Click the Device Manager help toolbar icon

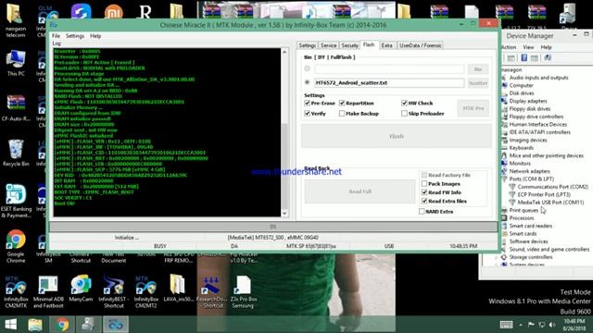(524, 57)
